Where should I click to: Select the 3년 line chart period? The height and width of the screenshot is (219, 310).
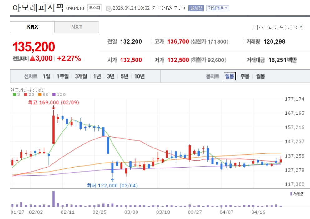coord(111,76)
